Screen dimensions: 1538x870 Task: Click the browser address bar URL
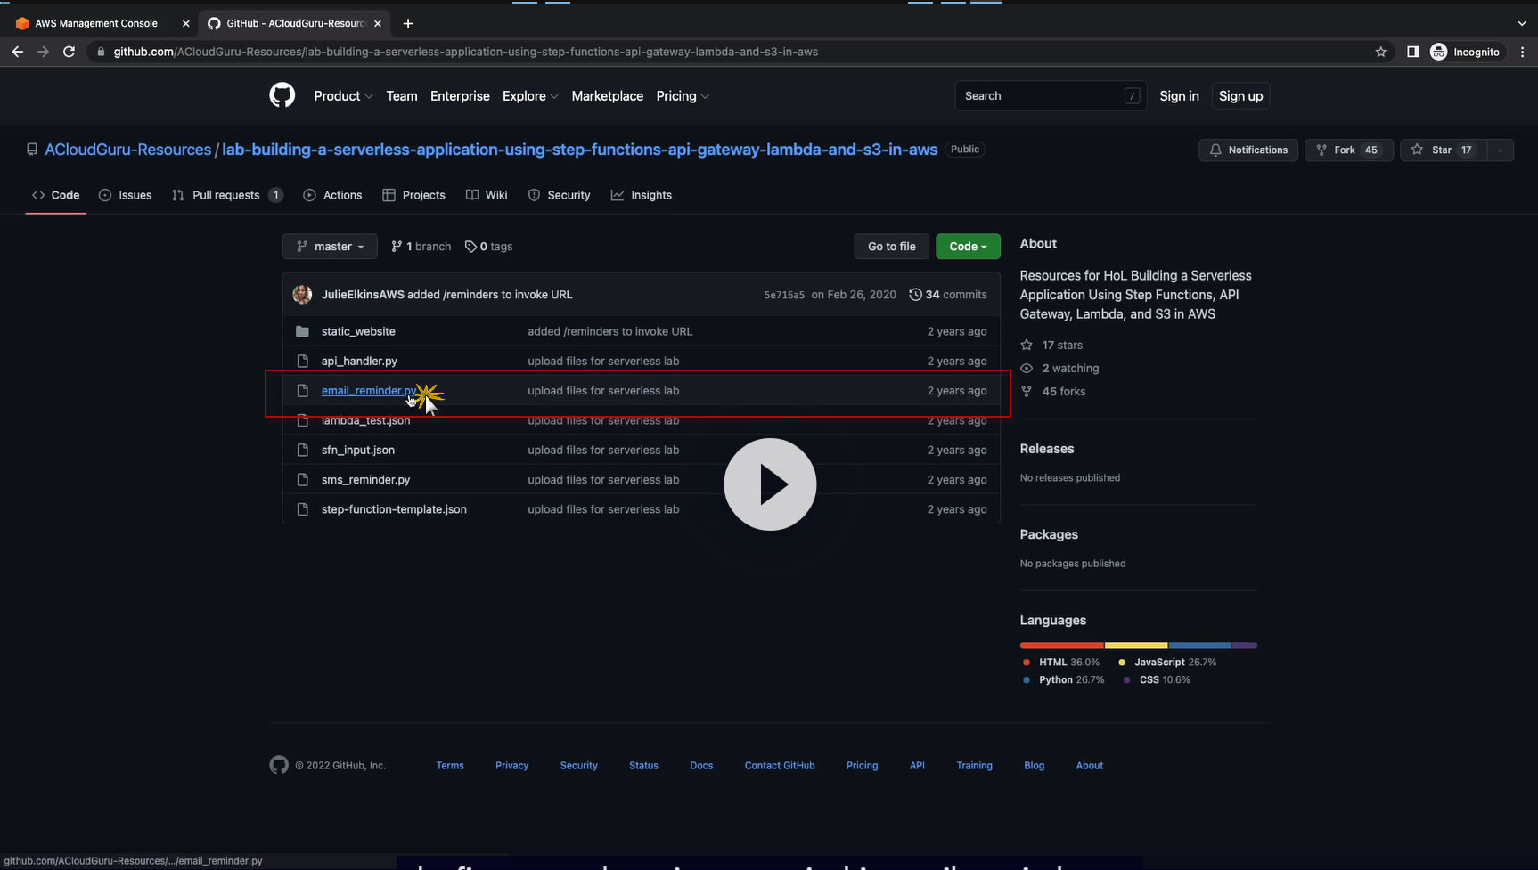[466, 52]
